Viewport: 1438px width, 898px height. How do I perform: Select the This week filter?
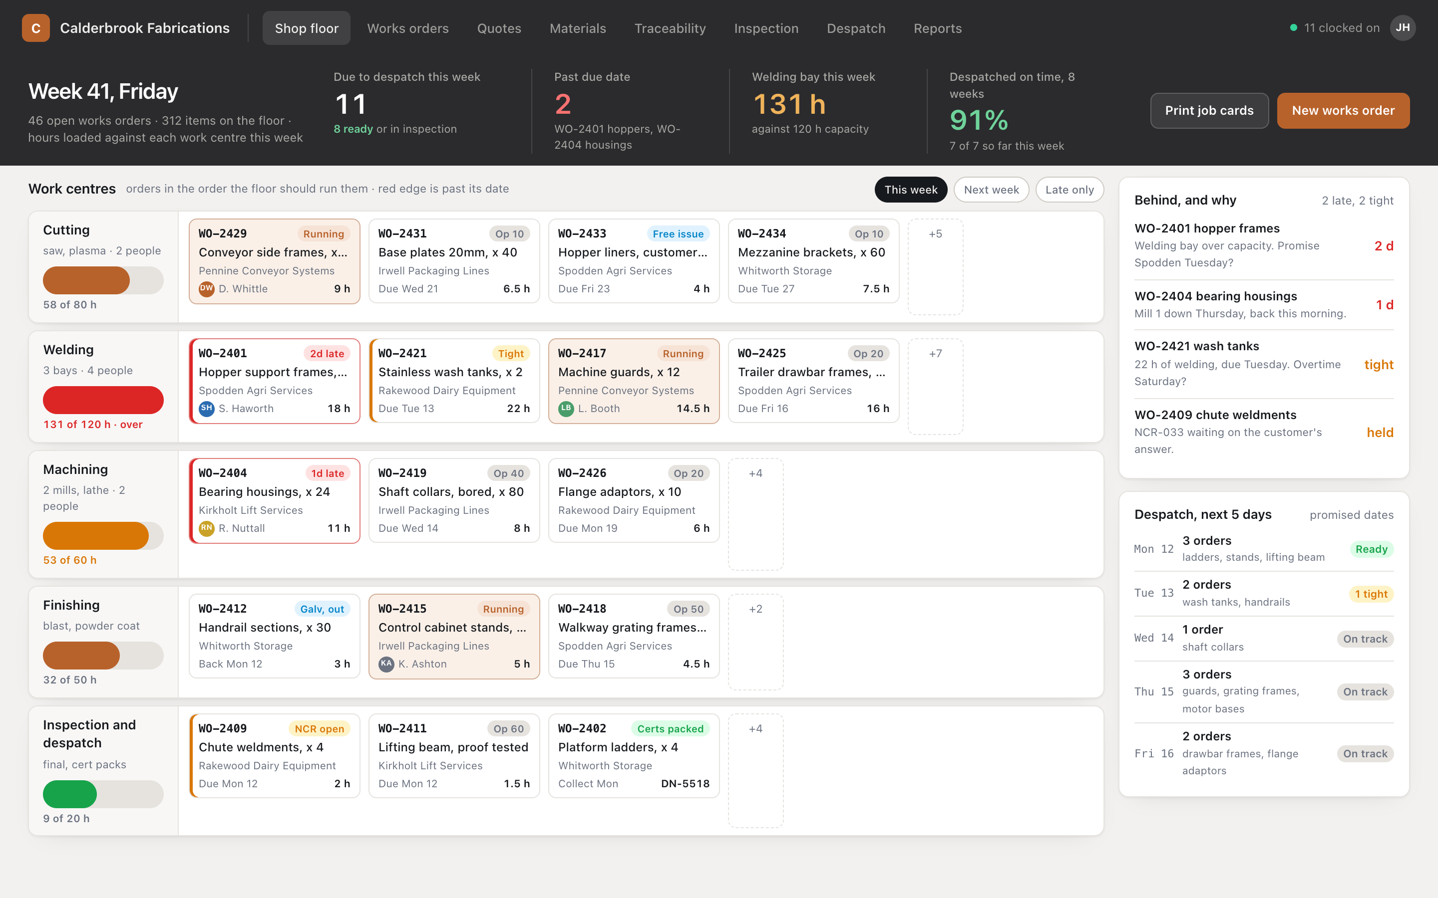tap(911, 190)
